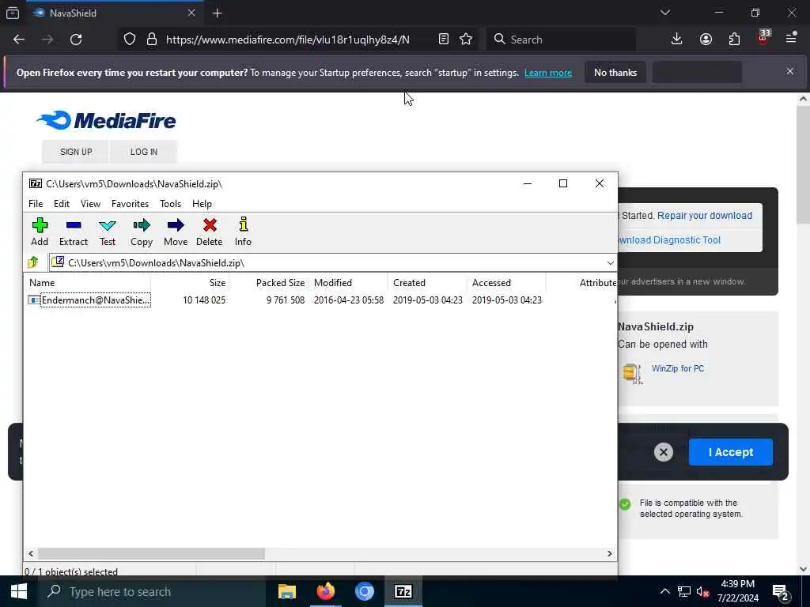
Task: Sort by the Modified column header
Action: pyautogui.click(x=349, y=283)
